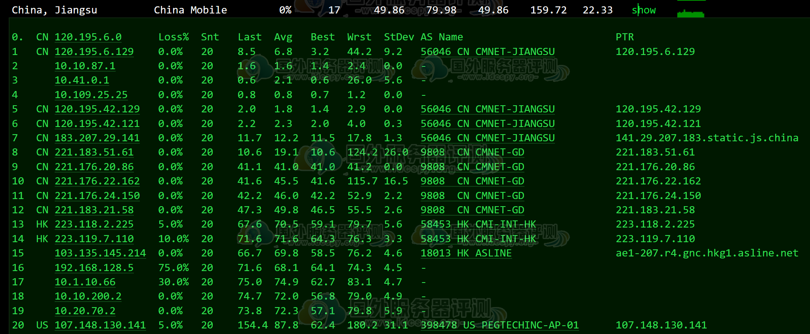Open AS link CMNET-GD in hop 10

point(473,181)
